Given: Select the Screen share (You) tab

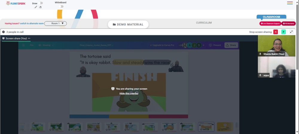Looking at the screenshot, I should pos(16,38).
